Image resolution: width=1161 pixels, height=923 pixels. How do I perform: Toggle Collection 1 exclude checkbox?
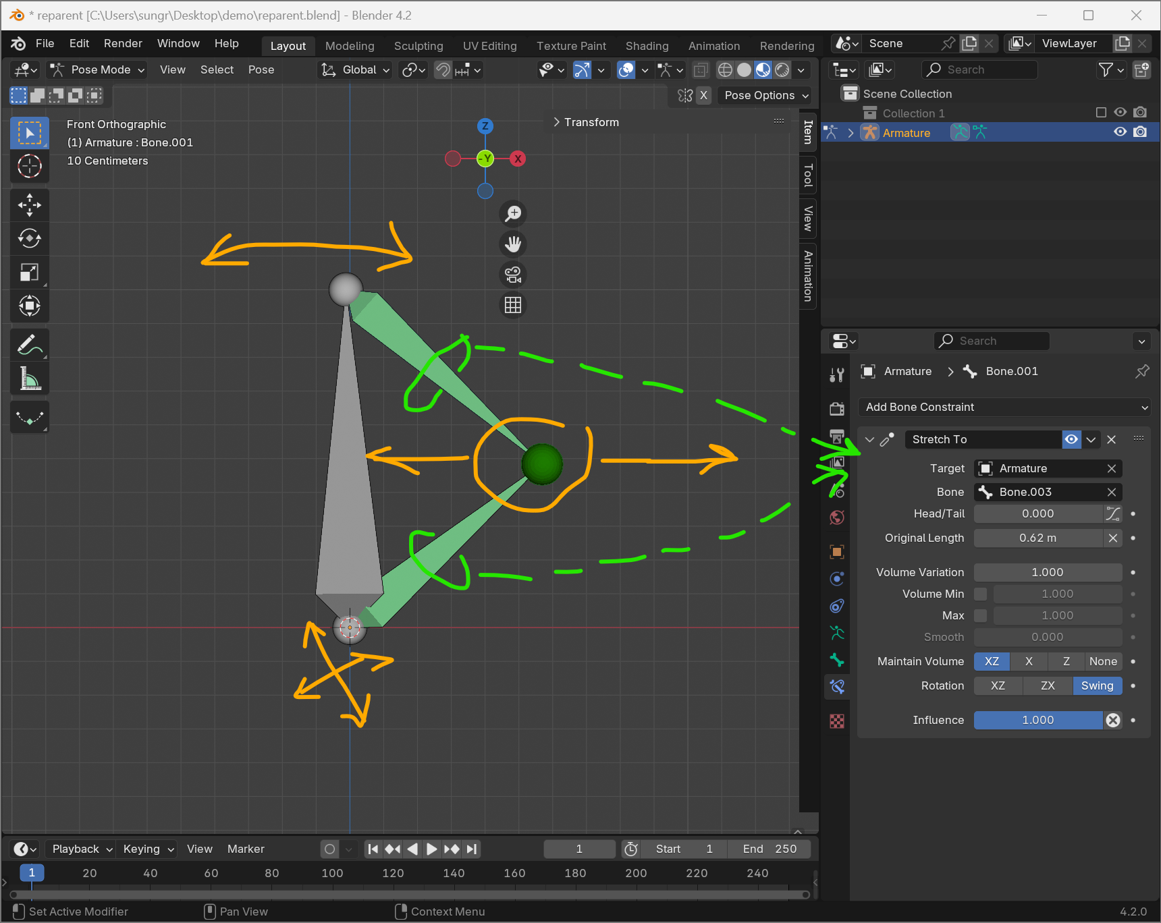[x=1101, y=113]
